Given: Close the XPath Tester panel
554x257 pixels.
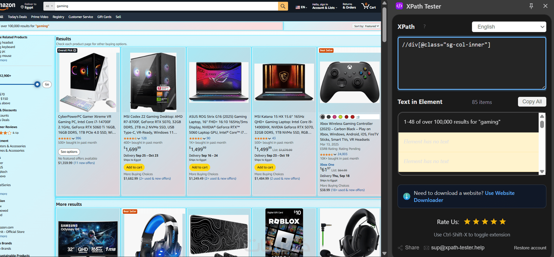Looking at the screenshot, I should point(545,6).
